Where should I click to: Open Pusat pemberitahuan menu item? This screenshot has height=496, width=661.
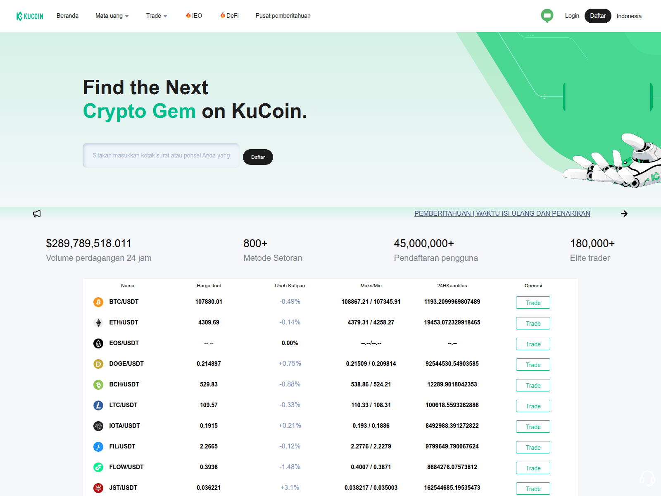[x=283, y=16]
